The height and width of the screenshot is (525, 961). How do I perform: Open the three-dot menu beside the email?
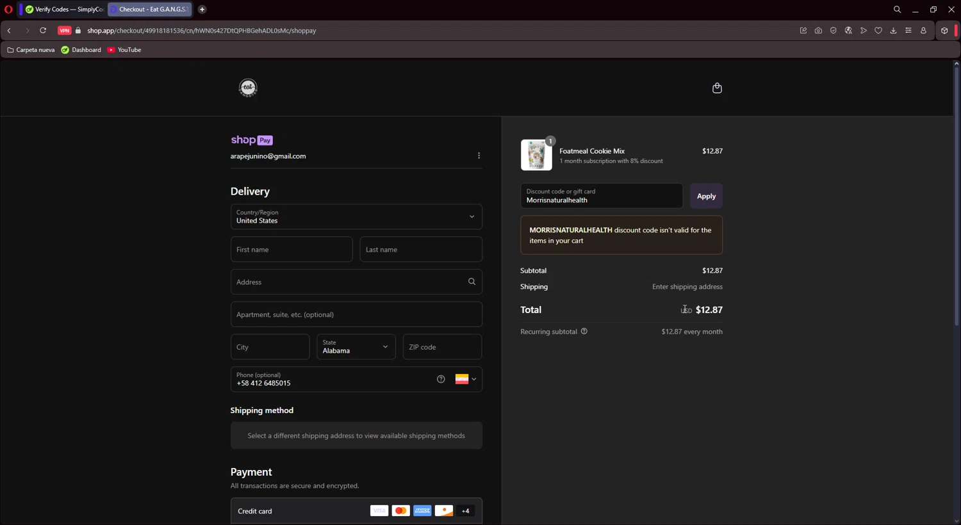click(x=479, y=156)
